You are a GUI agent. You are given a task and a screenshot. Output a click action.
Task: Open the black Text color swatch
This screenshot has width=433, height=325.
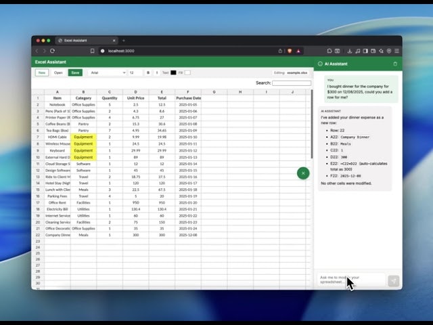click(173, 72)
